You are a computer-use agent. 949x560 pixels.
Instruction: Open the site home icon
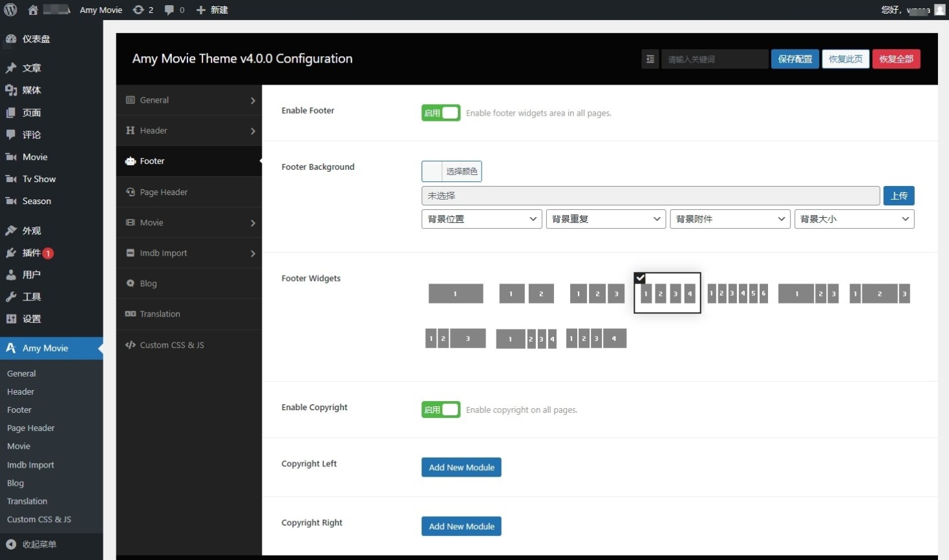point(33,10)
